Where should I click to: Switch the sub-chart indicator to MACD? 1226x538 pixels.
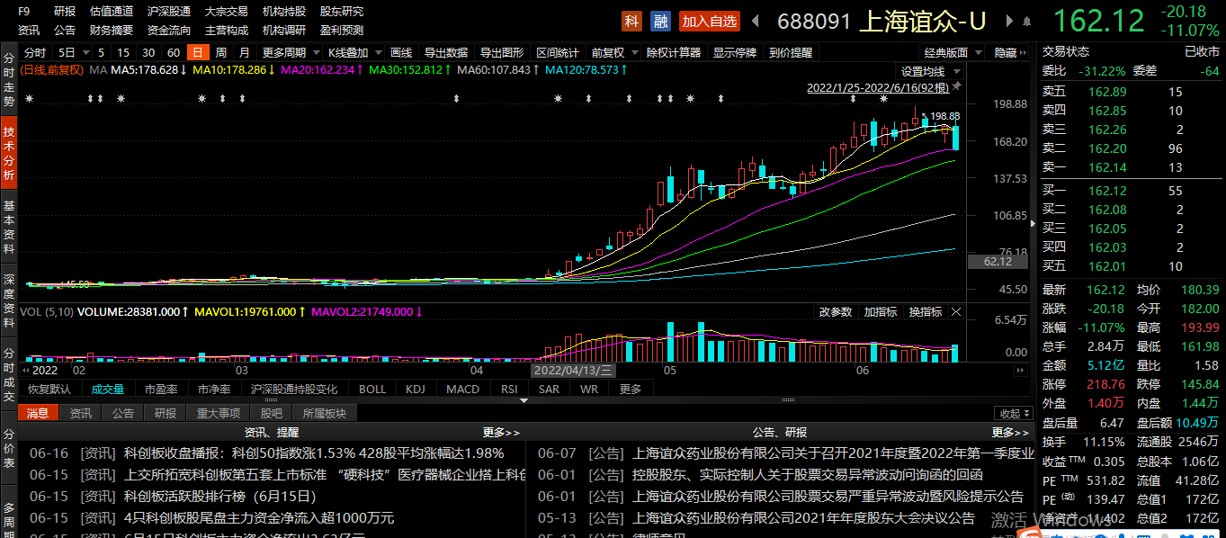pos(462,389)
